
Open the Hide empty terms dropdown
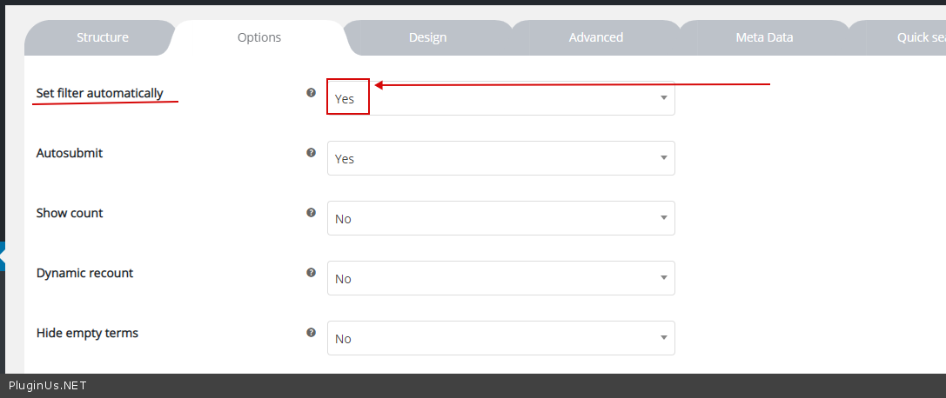click(x=500, y=338)
